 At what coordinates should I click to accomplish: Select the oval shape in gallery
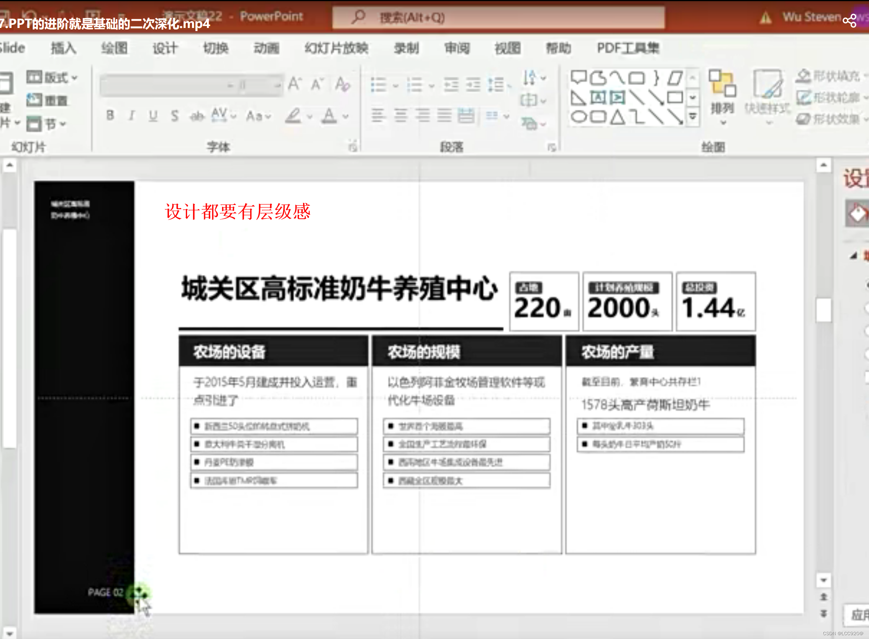(579, 117)
